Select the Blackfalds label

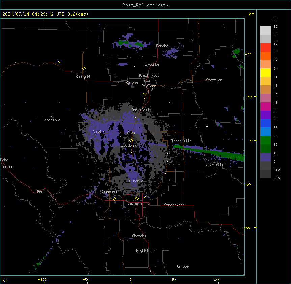point(149,75)
